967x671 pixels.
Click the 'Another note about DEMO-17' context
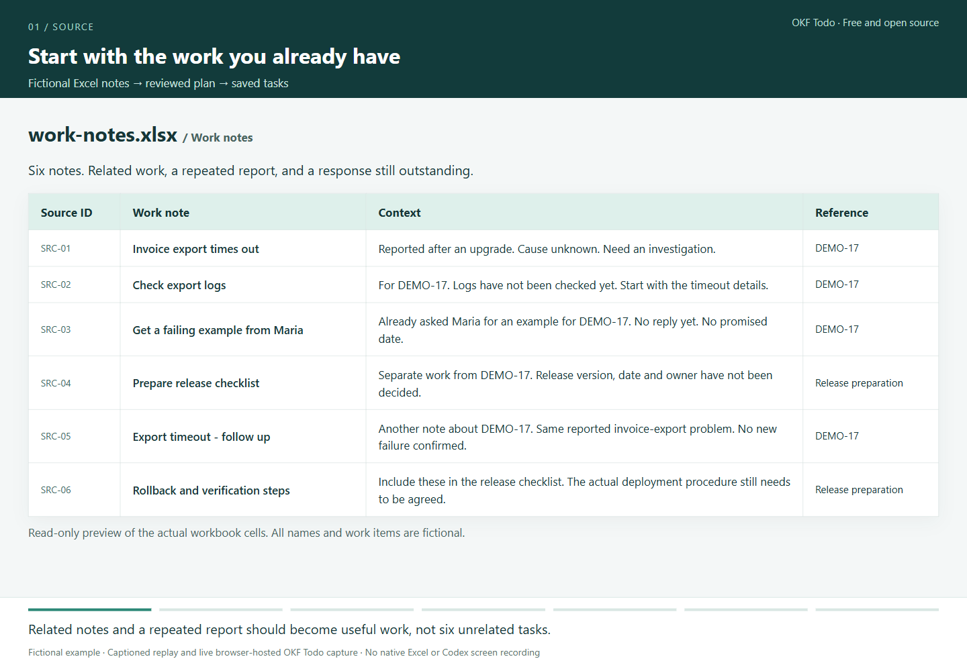click(584, 436)
